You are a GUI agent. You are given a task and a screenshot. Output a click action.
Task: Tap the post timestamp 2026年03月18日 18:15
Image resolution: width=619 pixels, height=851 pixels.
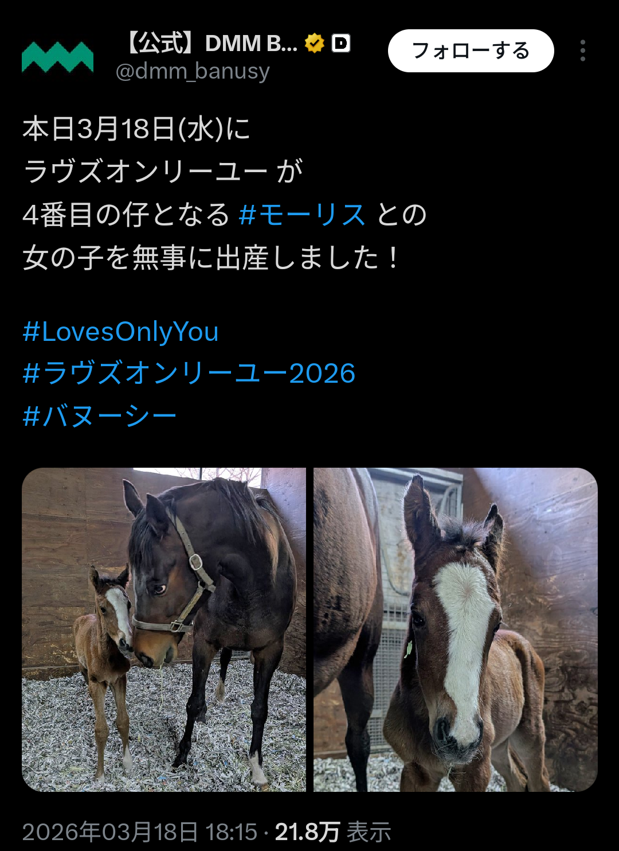[x=140, y=832]
